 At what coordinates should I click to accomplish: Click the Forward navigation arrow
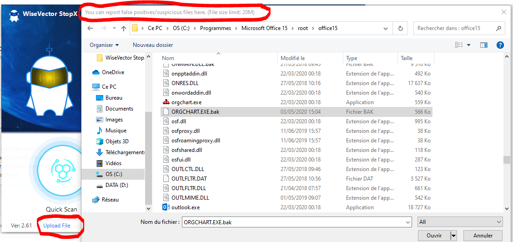(103, 29)
